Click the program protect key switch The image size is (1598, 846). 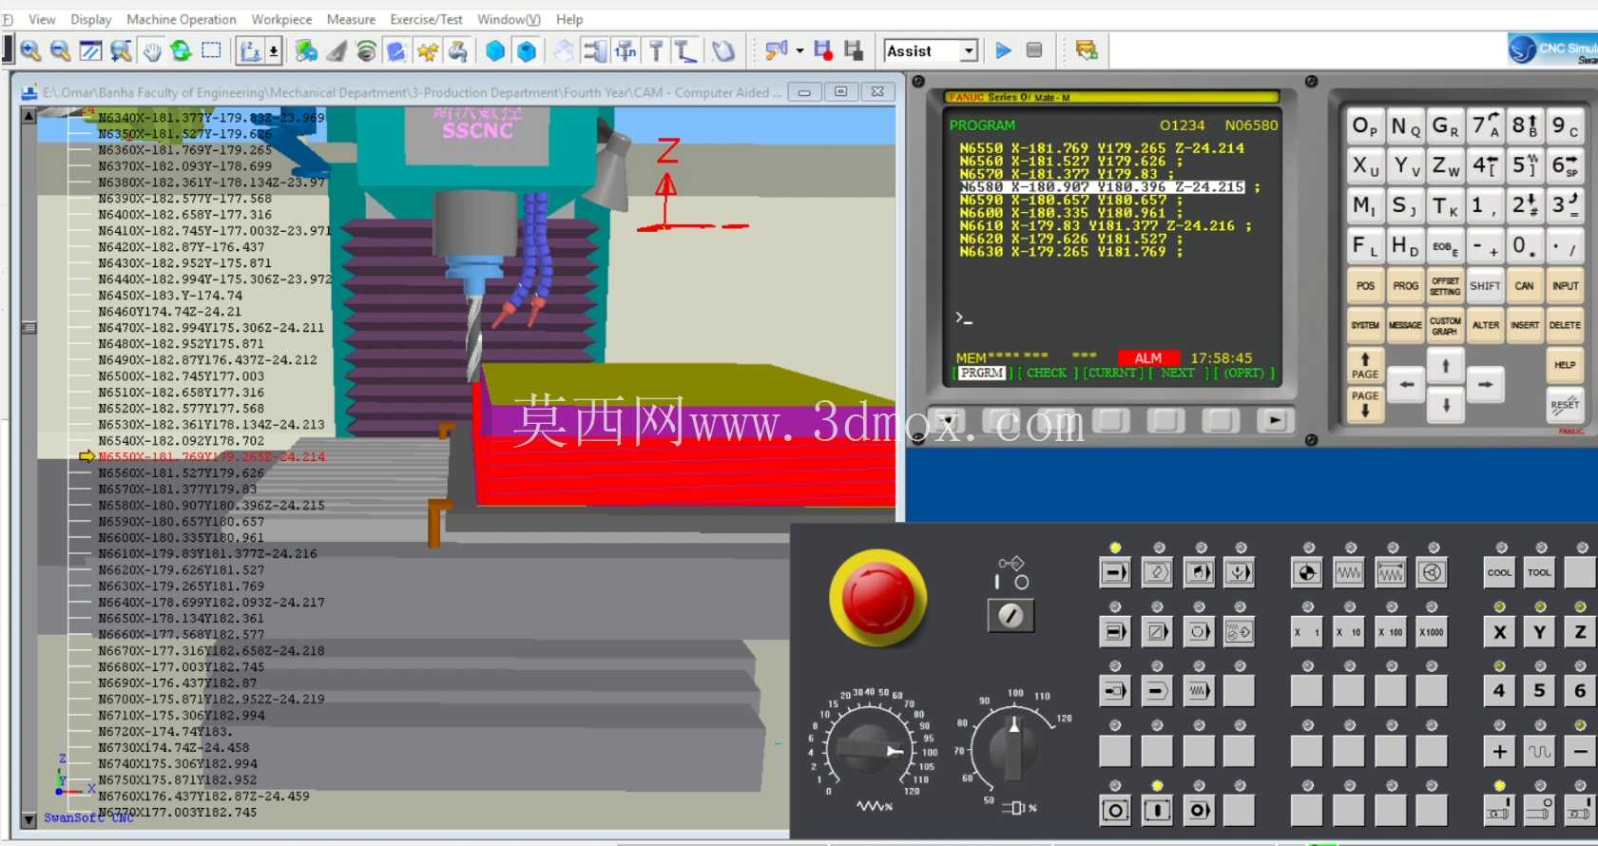click(x=1011, y=616)
